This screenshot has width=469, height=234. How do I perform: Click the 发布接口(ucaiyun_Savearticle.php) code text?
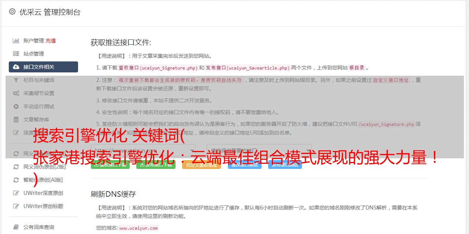[x=248, y=68]
